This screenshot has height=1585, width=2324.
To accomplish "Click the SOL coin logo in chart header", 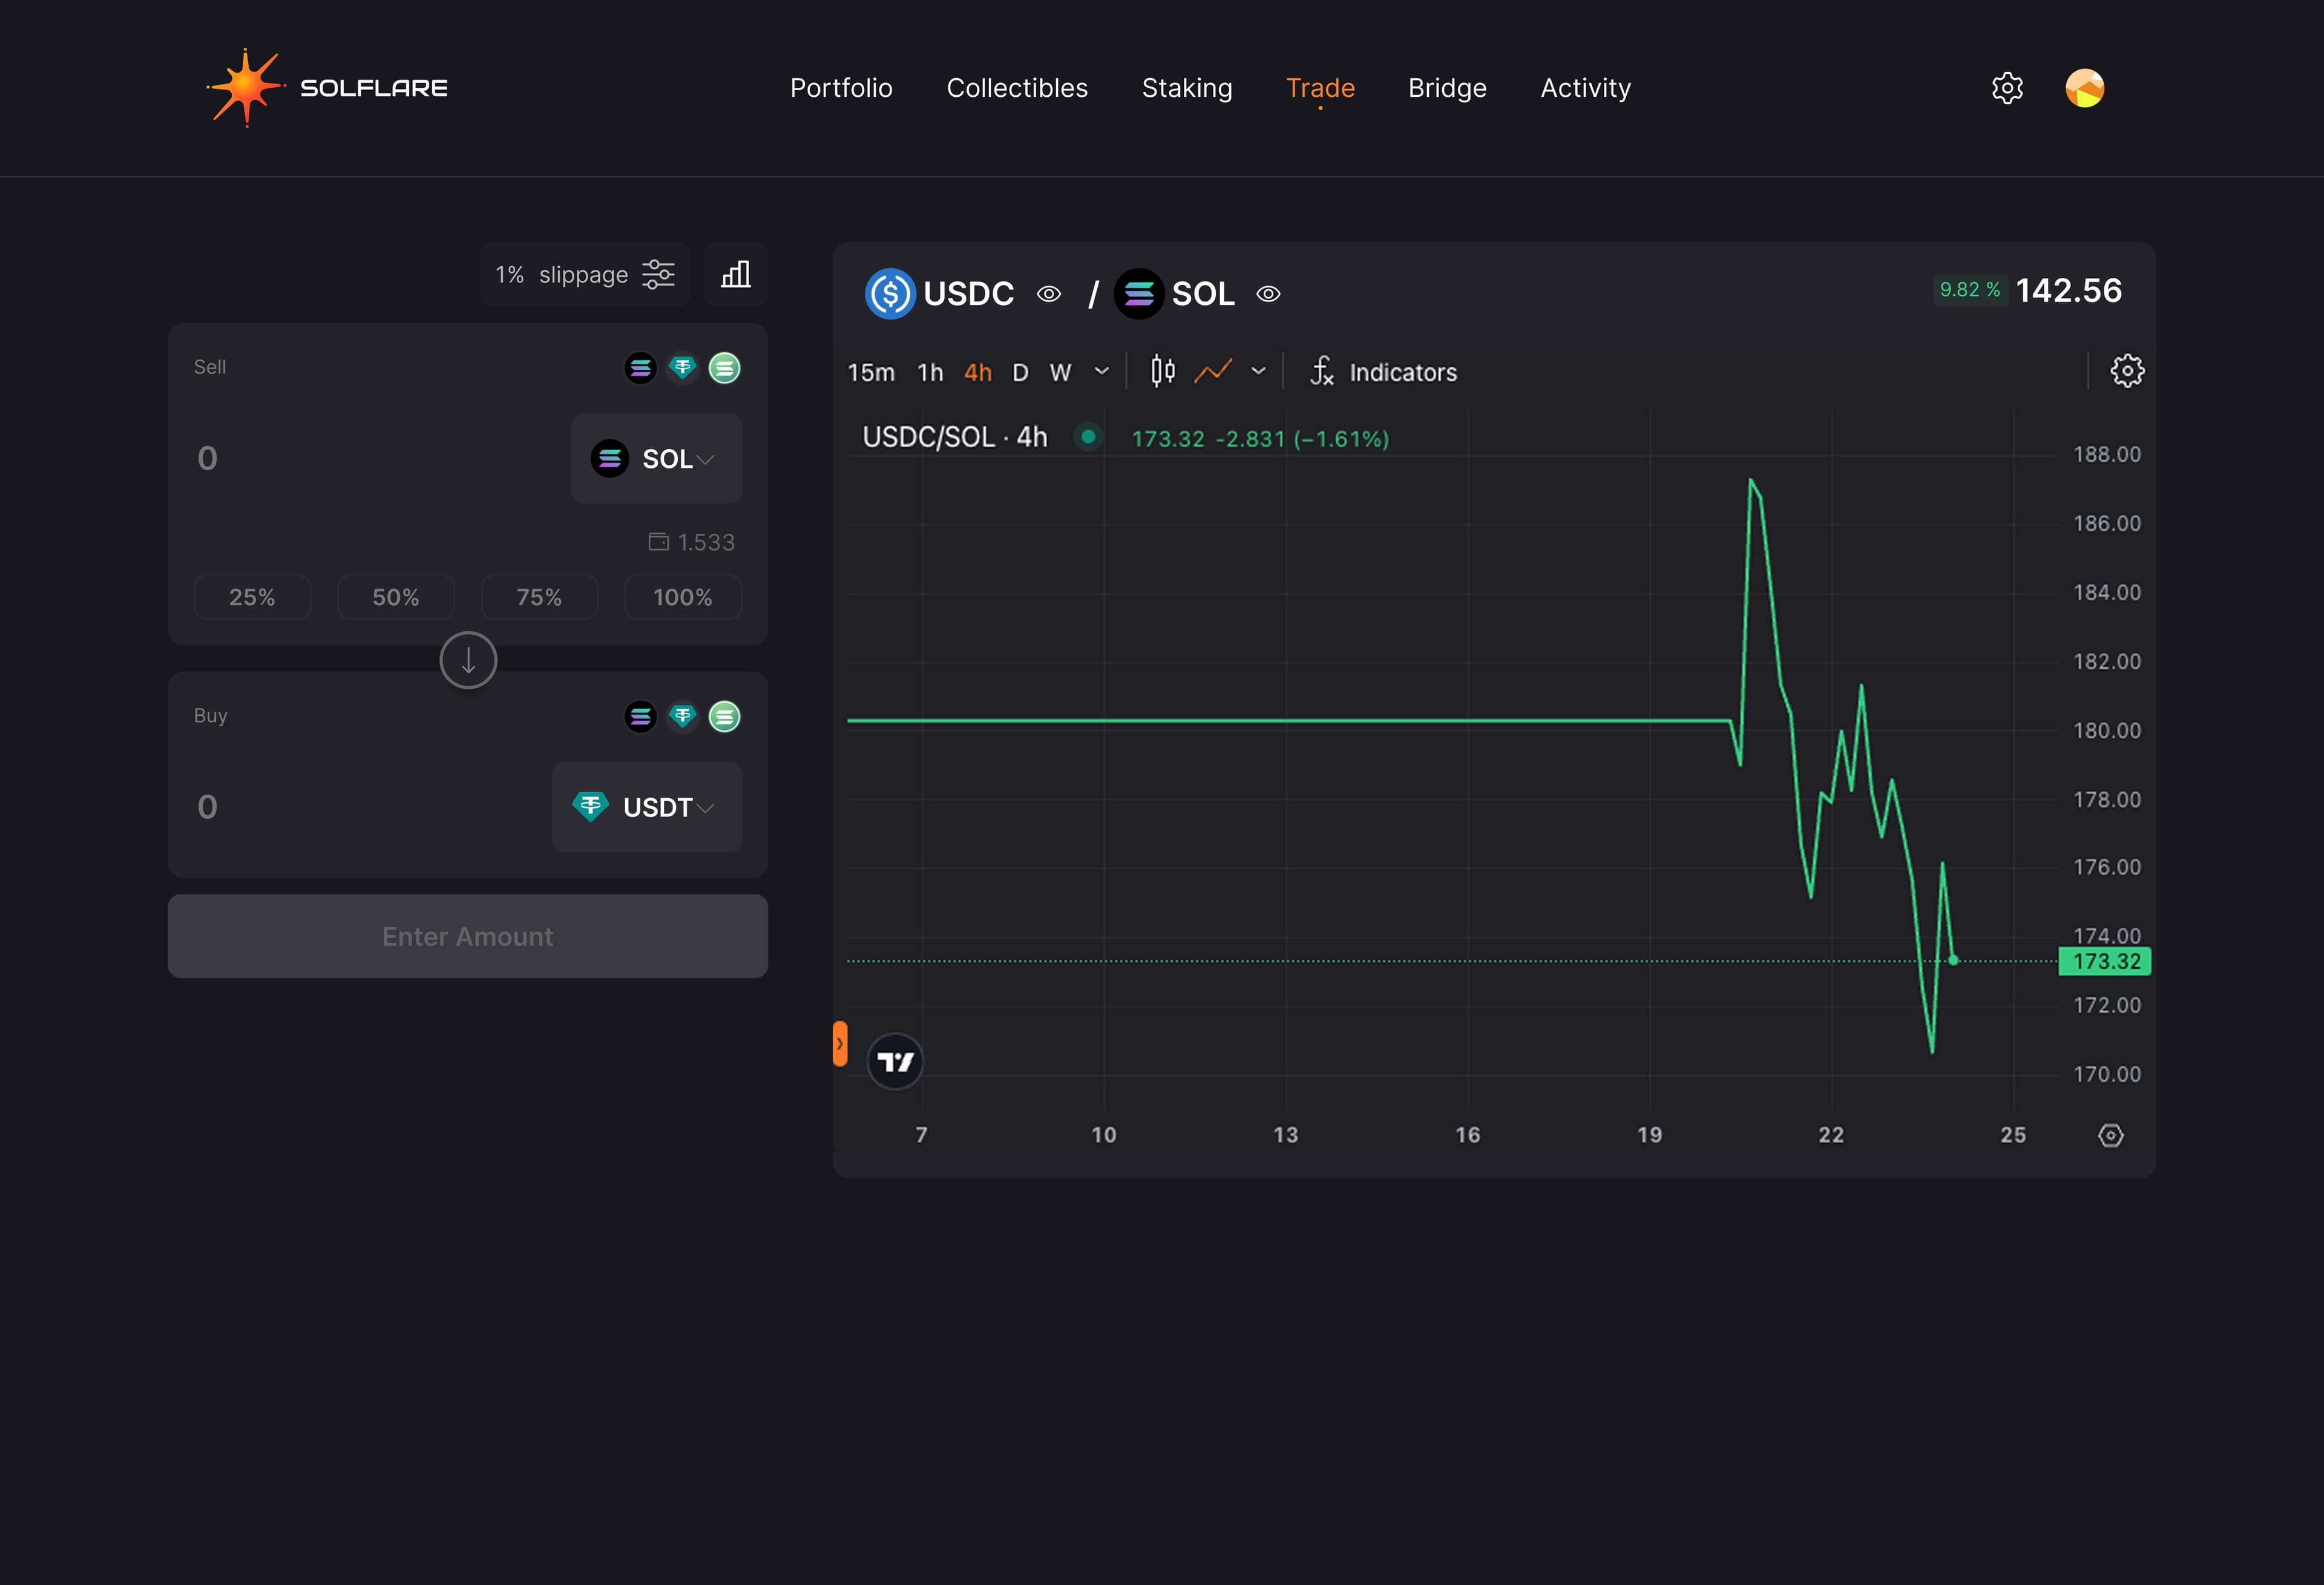I will (x=1139, y=294).
